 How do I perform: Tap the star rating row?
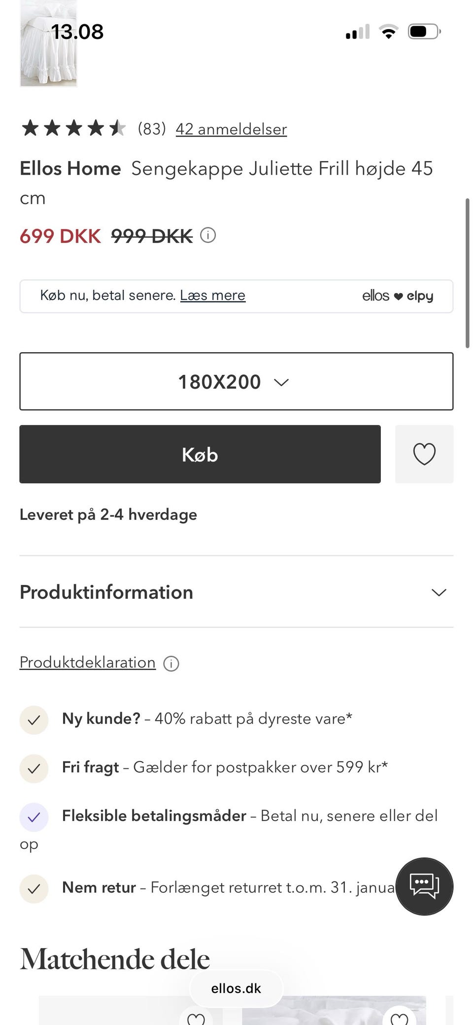click(x=73, y=128)
